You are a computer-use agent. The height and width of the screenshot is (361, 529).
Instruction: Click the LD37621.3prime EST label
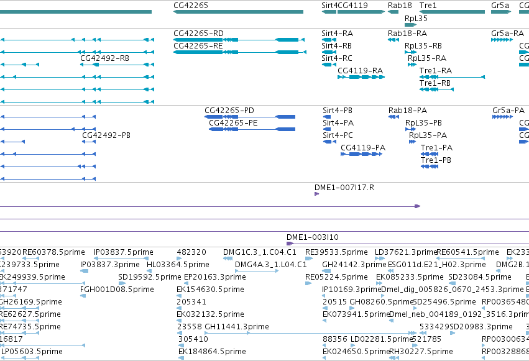coord(406,252)
